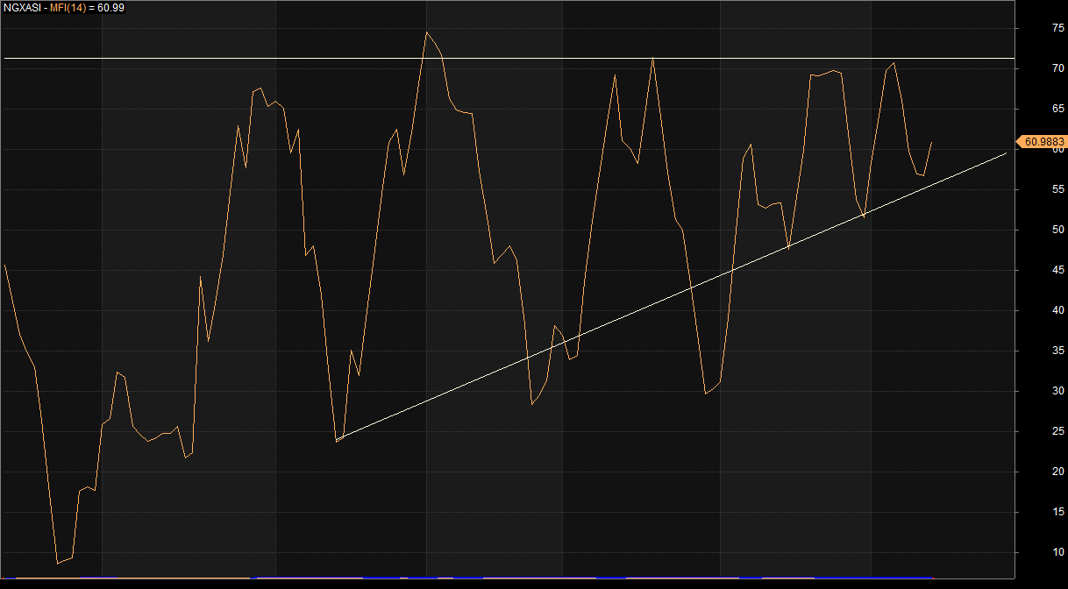The image size is (1068, 589).
Task: Click the trendline's right endpoint near 59
Action: point(1006,153)
